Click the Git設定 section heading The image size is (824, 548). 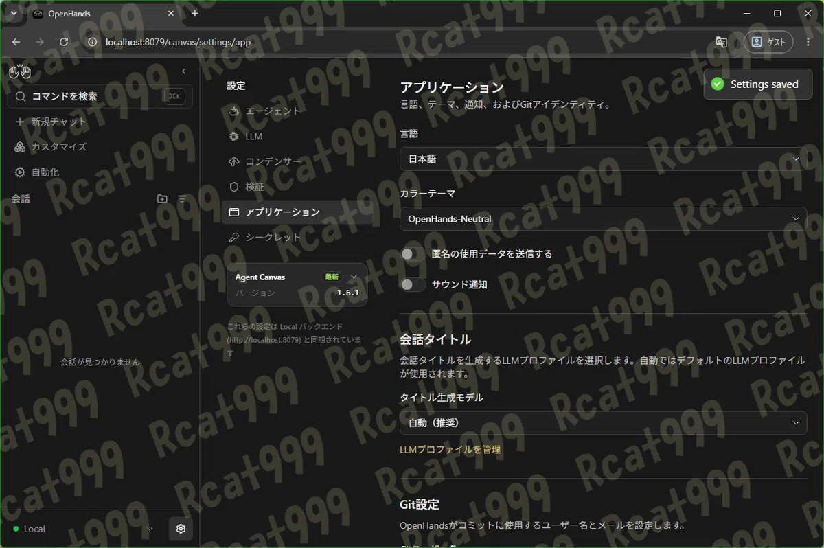pyautogui.click(x=419, y=505)
